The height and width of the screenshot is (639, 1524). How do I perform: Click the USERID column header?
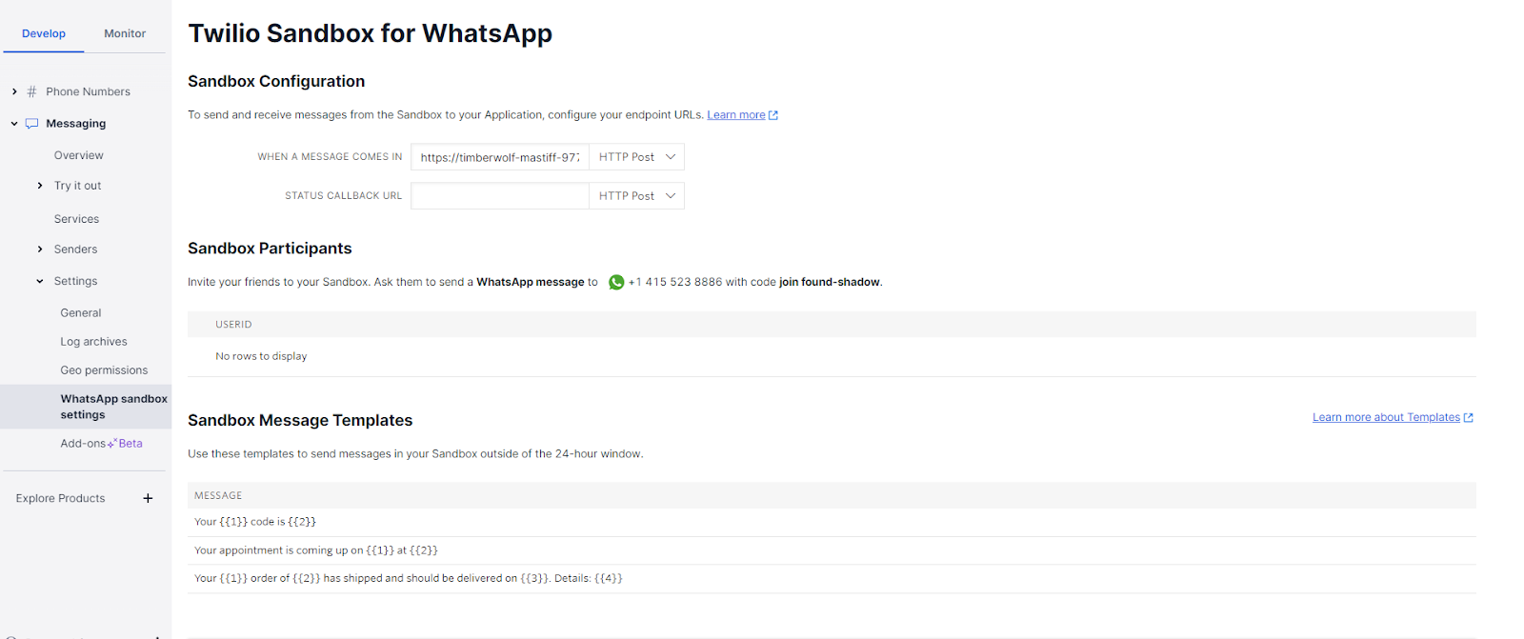[233, 325]
